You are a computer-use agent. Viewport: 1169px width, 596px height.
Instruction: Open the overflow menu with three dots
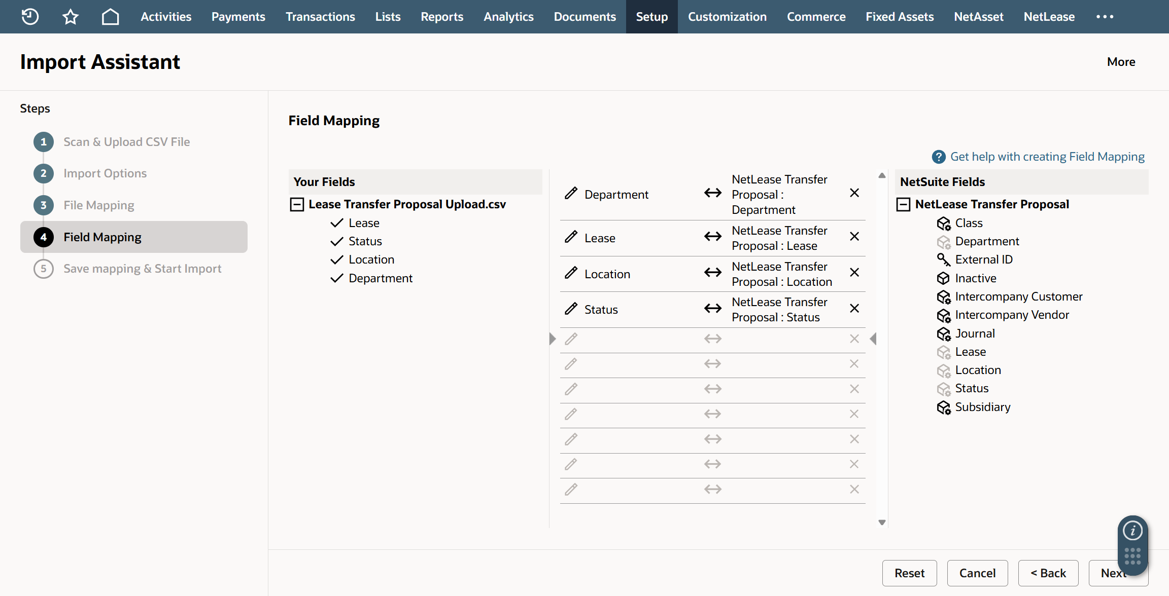click(1105, 17)
